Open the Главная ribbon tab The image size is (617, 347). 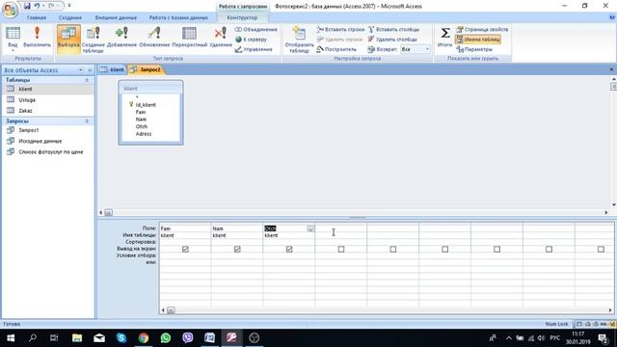[x=37, y=17]
